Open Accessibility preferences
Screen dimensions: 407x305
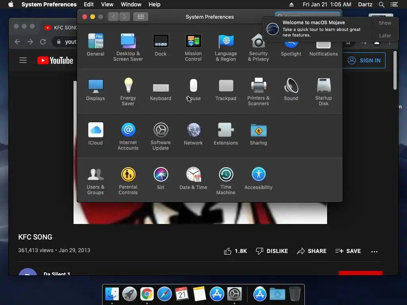tap(258, 178)
